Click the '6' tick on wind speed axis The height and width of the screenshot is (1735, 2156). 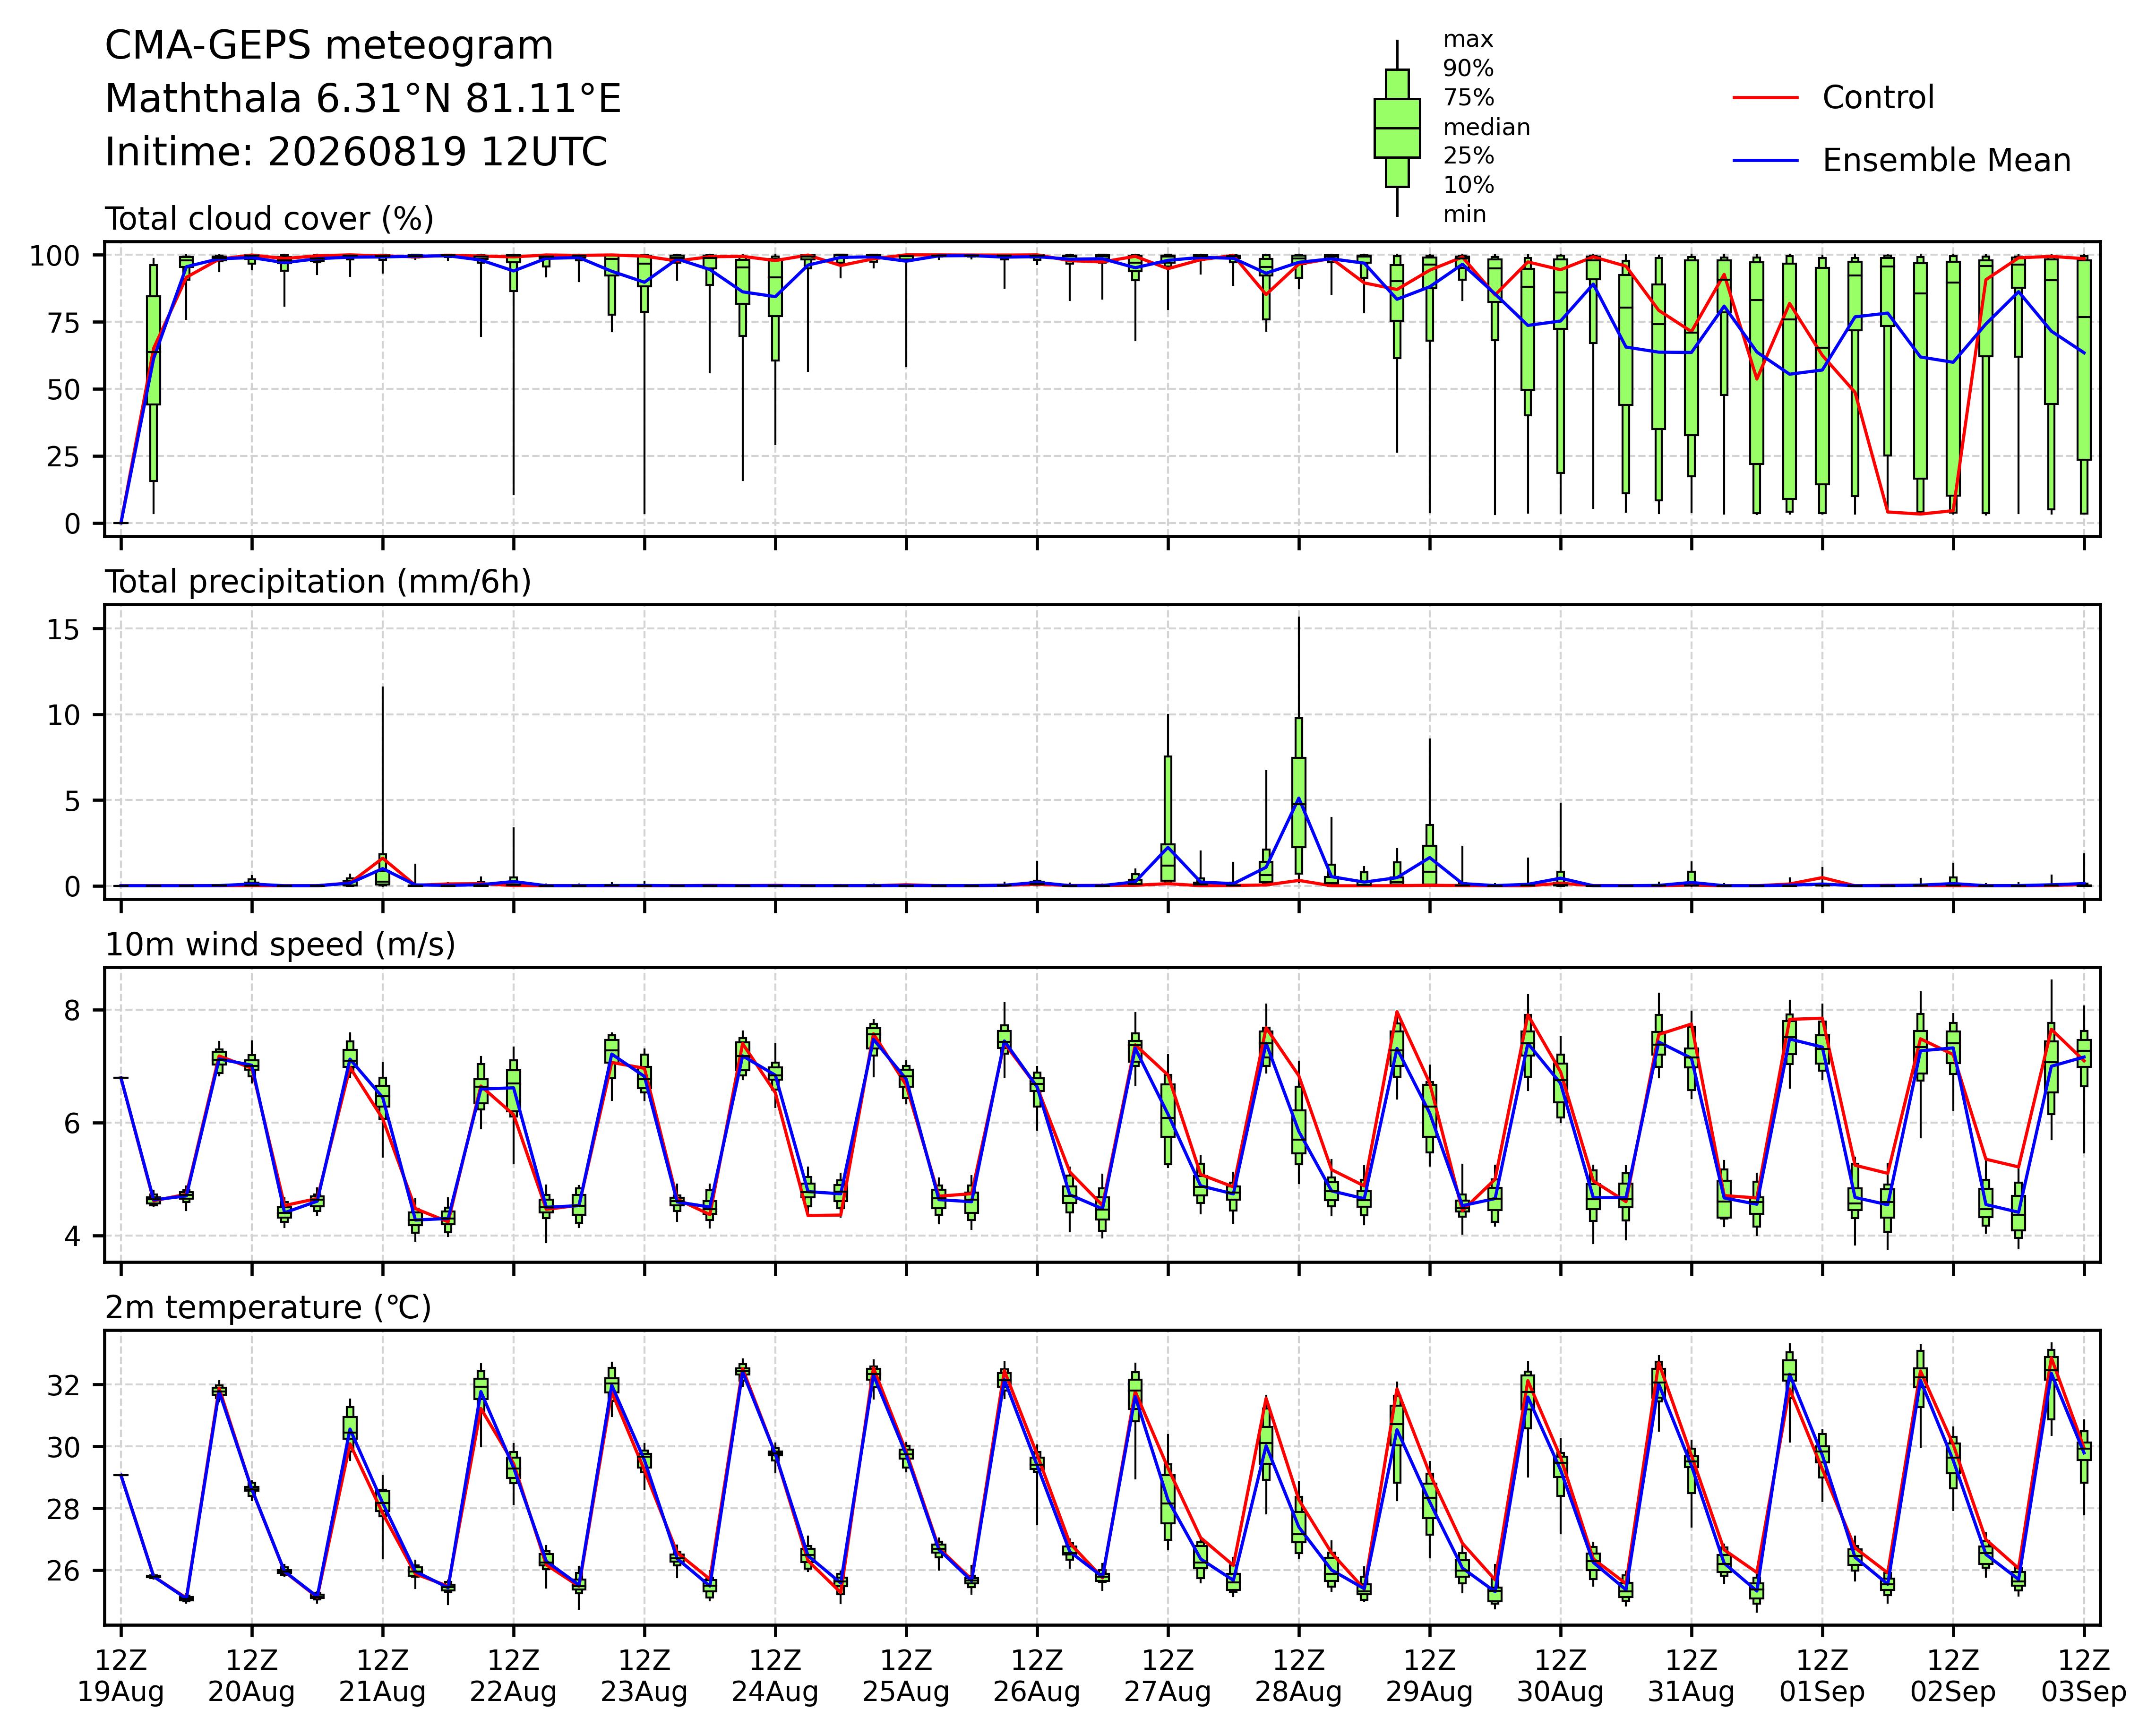(71, 1124)
